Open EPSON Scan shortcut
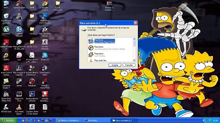 click(x=6, y=108)
